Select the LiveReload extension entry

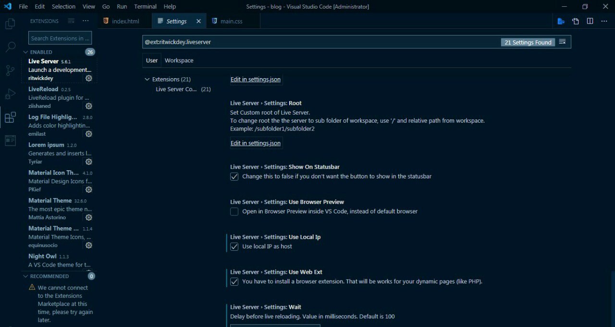[x=59, y=97]
